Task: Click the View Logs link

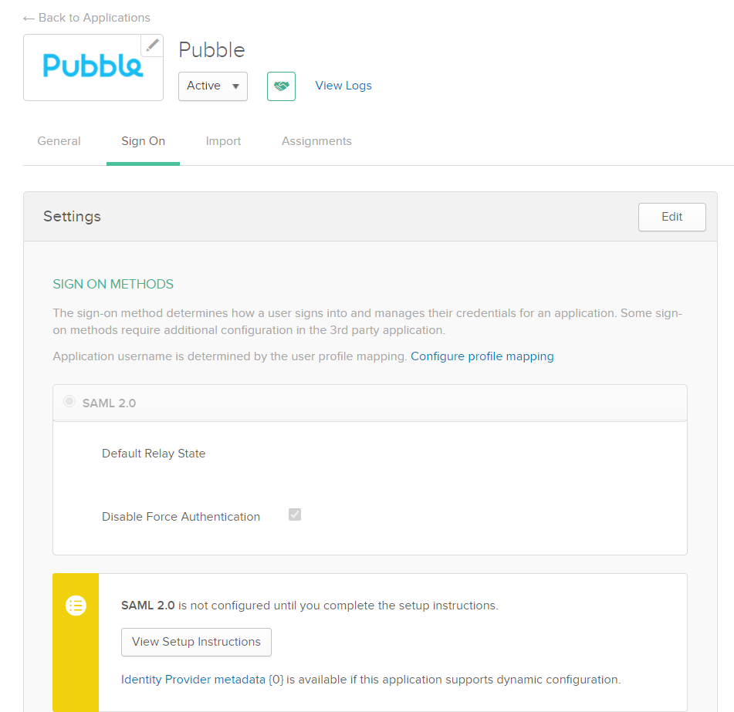Action: [343, 86]
